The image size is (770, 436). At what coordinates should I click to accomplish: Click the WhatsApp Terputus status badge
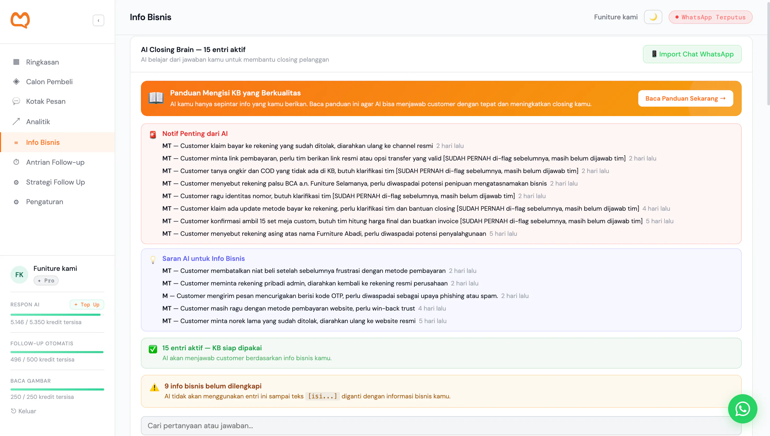(710, 17)
